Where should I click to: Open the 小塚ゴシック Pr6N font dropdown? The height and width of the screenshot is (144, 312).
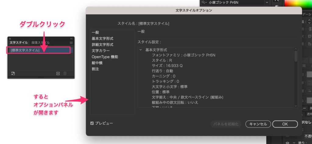[x=267, y=2]
